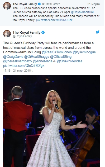The width and height of the screenshot is (105, 167).
Task: Click verified badge in embedded tweet header
Action: 43,32
